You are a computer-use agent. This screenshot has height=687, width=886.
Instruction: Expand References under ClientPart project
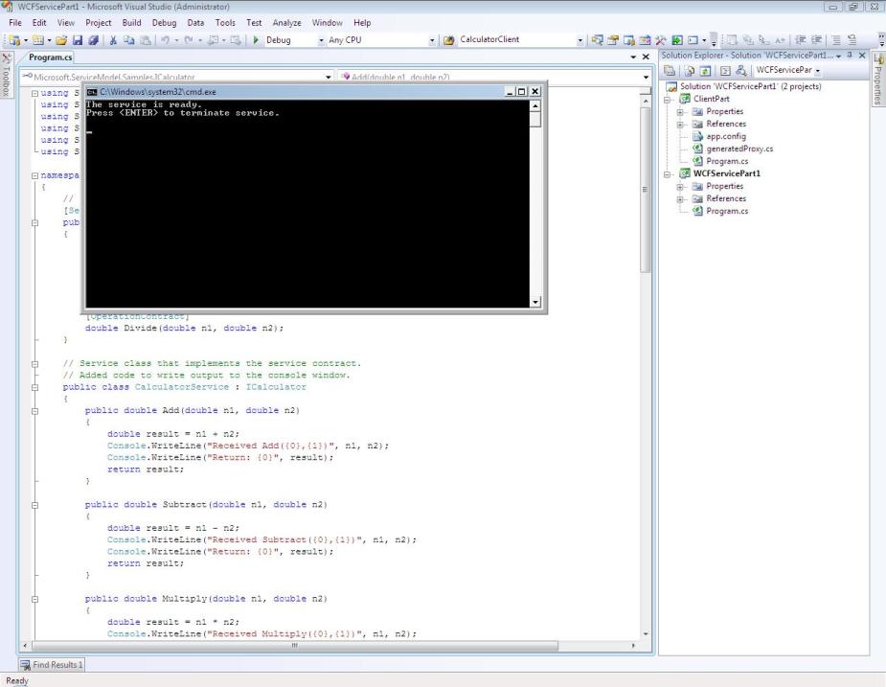[680, 124]
